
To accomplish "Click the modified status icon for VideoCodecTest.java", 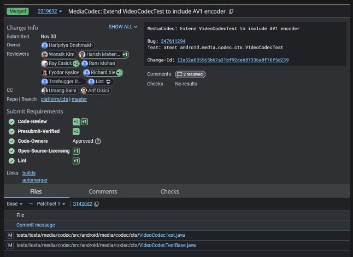I will pos(10,235).
